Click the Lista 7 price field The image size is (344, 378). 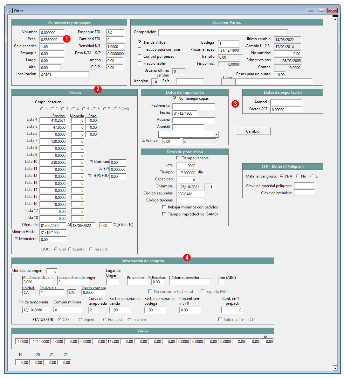pyautogui.click(x=53, y=141)
